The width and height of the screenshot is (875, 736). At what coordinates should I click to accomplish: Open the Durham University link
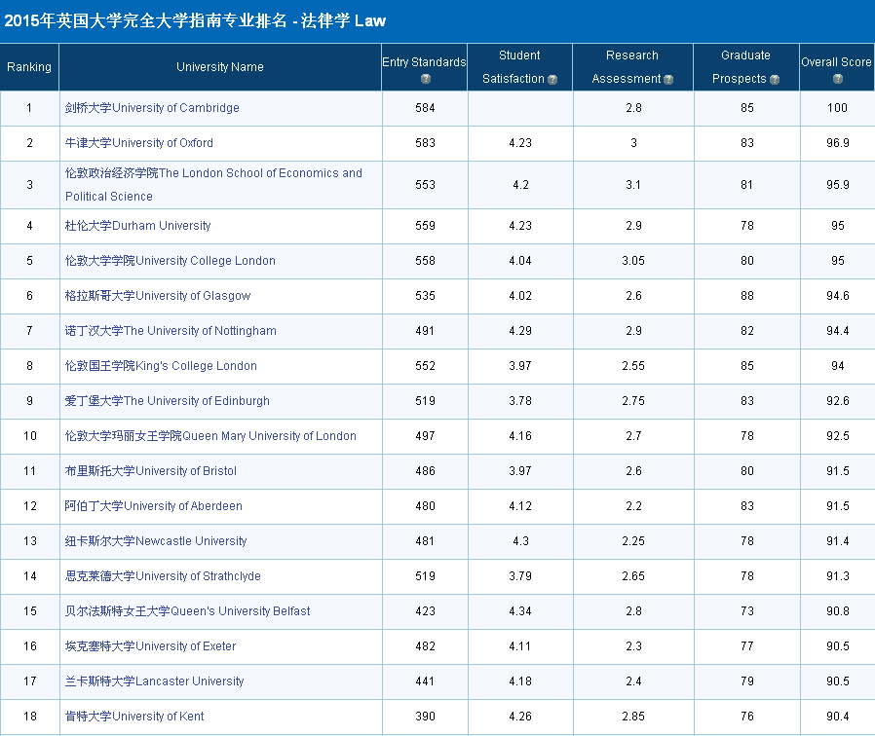point(137,225)
